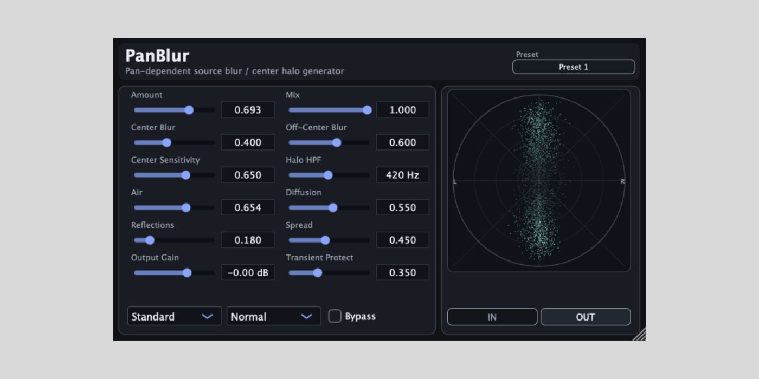Open the Preset 1 selector
The image size is (759, 379).
pos(574,67)
